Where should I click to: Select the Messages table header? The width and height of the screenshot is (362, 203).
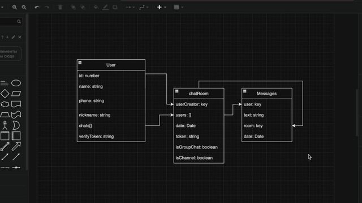click(x=267, y=94)
